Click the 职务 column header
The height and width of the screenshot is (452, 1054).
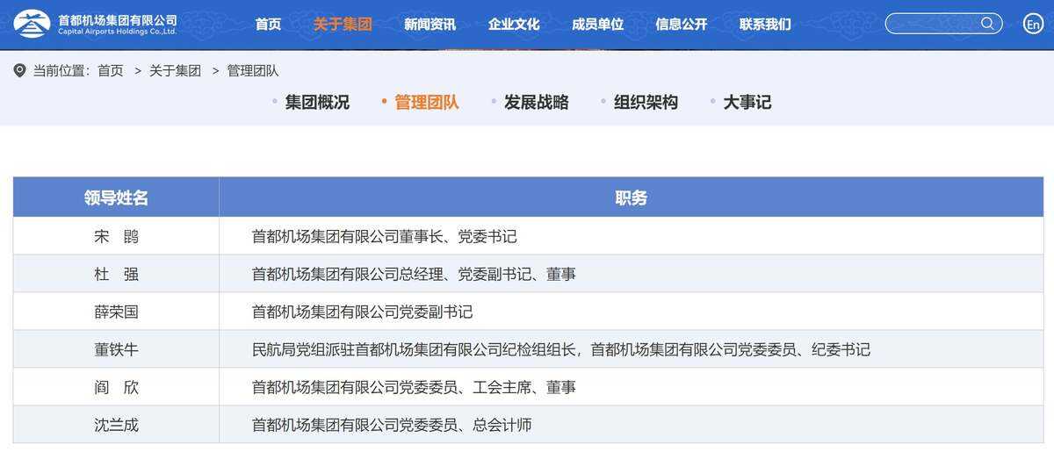click(632, 197)
